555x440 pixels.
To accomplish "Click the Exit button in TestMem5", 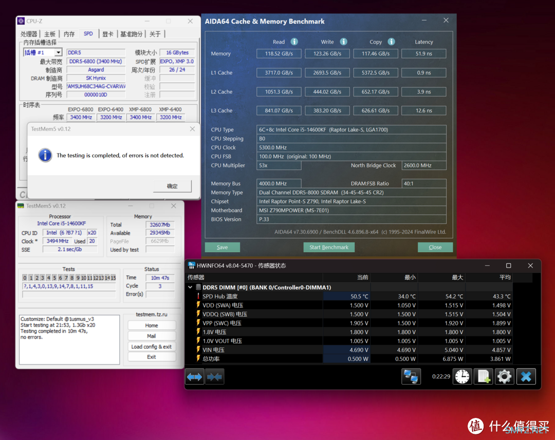I will [x=152, y=357].
